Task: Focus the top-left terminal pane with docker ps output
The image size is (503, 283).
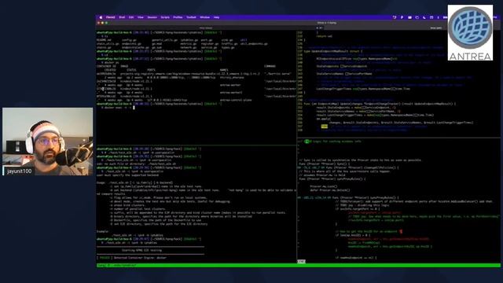Action: point(196,87)
